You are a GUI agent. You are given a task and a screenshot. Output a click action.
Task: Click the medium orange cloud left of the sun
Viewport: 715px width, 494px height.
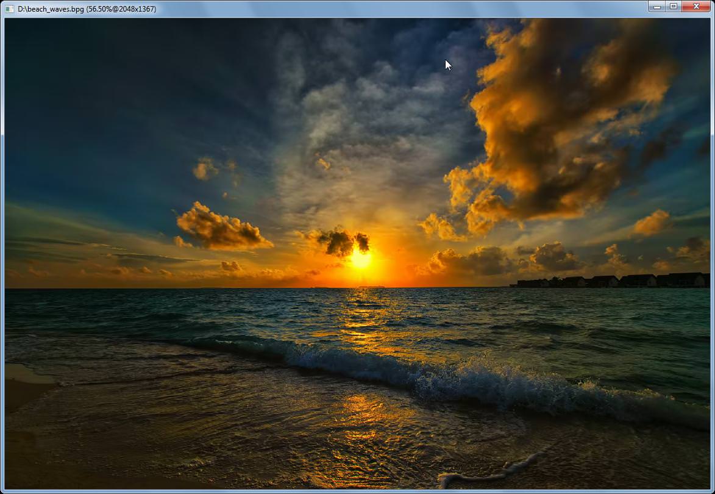(222, 227)
